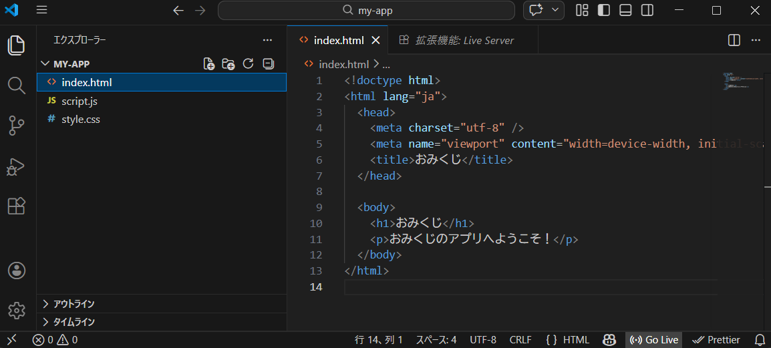Collapse all folders in explorer
771x348 pixels.
click(x=268, y=64)
